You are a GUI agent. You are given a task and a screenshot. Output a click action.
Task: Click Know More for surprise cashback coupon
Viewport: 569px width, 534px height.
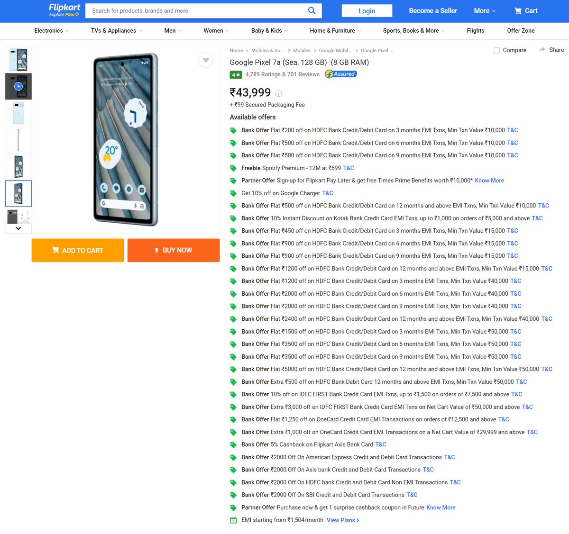(x=441, y=507)
